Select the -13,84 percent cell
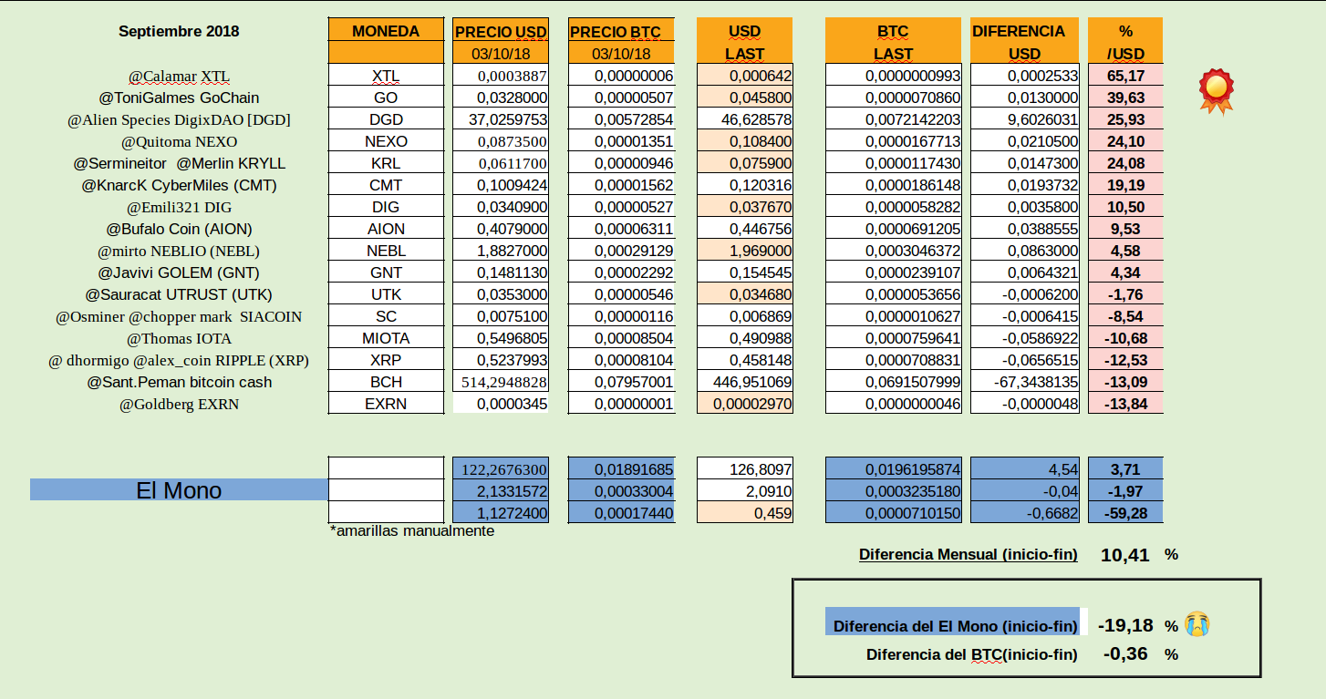1326x699 pixels. [1126, 404]
